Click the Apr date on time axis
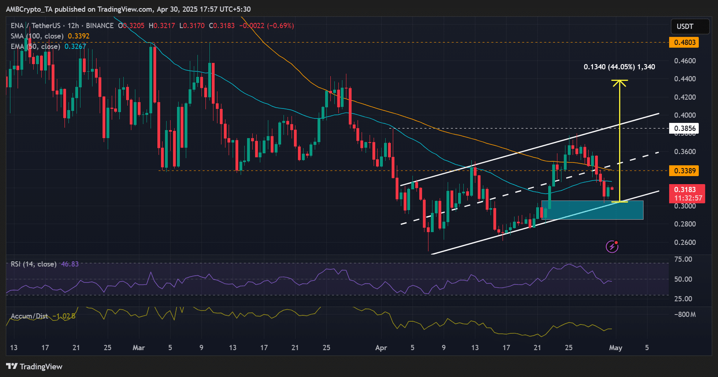 pos(381,347)
